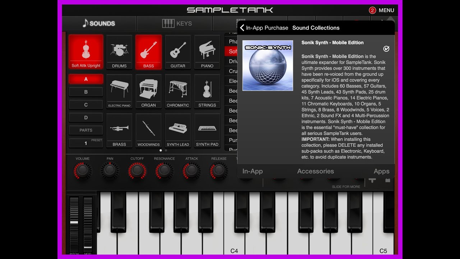Choose the SYNTH PAD category
The image size is (460, 259).
click(x=207, y=131)
